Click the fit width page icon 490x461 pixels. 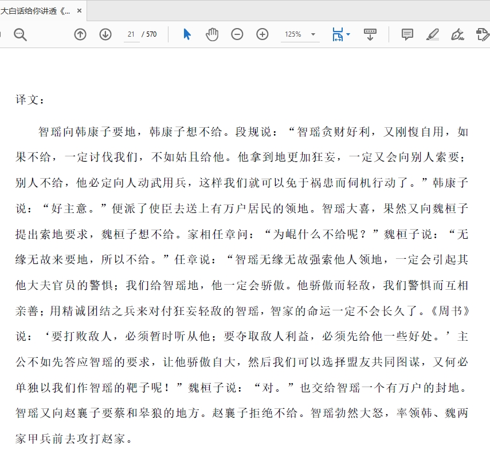point(338,34)
